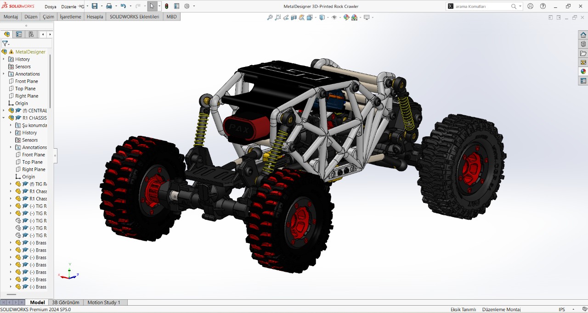Select the top-level Front Plane
The image size is (588, 313).
(x=26, y=81)
